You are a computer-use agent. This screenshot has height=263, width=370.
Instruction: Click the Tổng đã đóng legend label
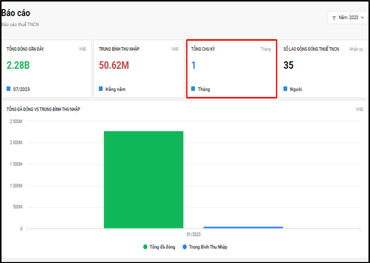[x=162, y=247]
